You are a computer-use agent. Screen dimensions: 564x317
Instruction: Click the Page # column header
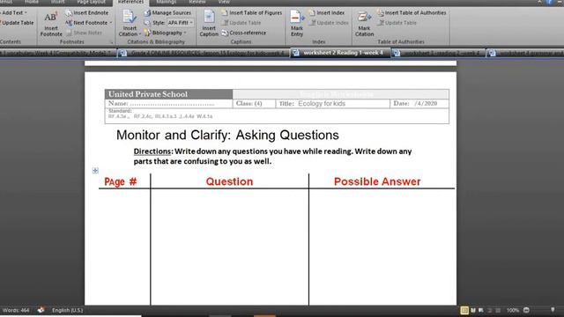pyautogui.click(x=121, y=181)
